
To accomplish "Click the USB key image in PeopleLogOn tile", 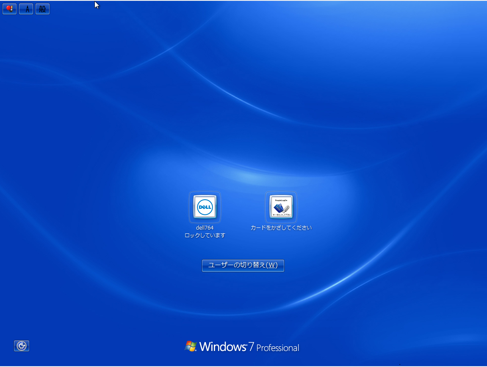I will (286, 208).
